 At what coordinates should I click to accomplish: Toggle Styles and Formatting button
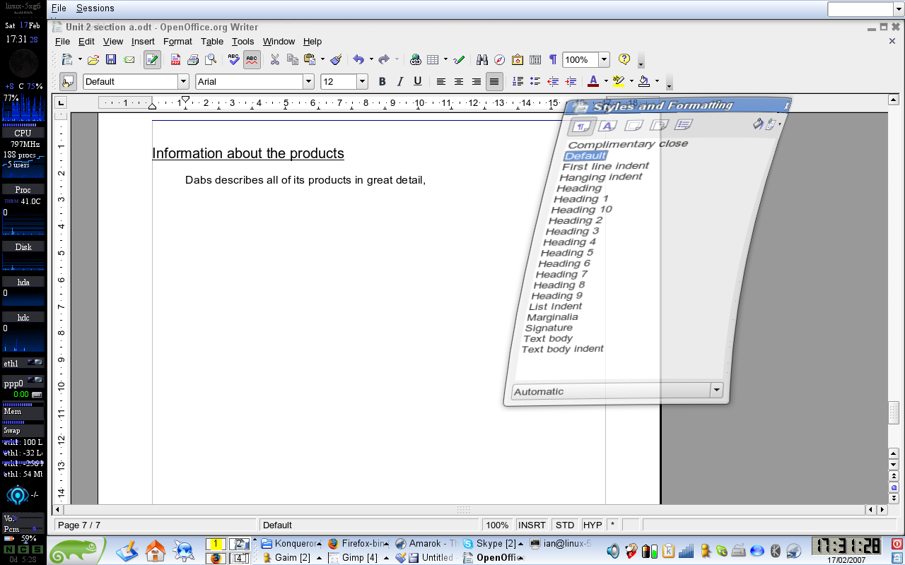(x=68, y=82)
